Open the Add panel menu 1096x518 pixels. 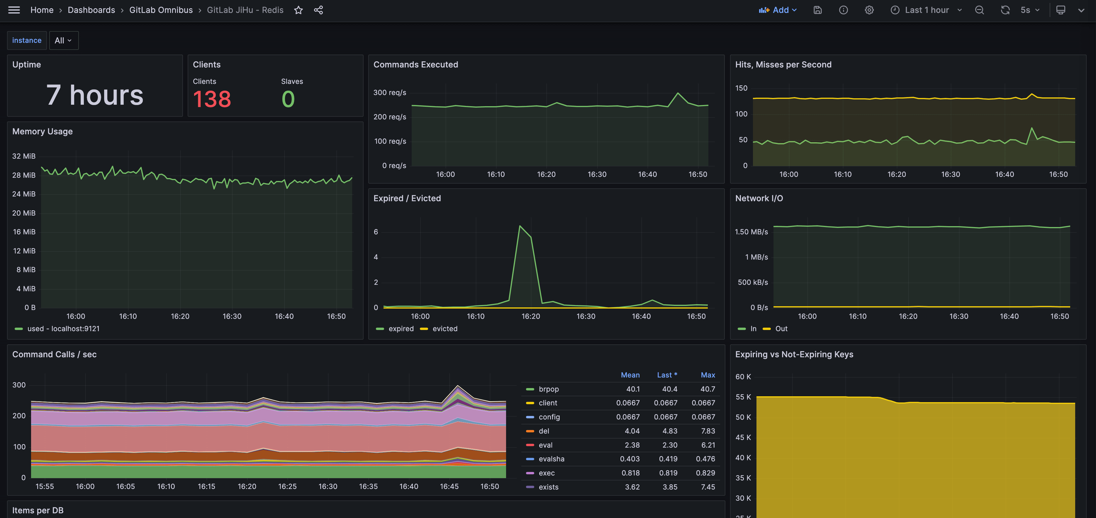point(777,10)
